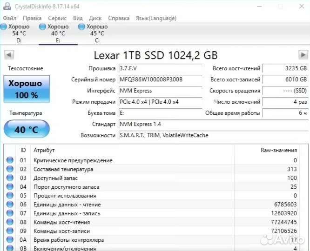Click status dot of attribute 04
Image resolution: width=310 pixels, height=251 pixels.
(x=10, y=186)
